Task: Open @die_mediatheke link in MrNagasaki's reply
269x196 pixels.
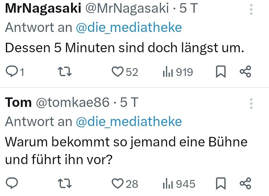Action: [129, 27]
